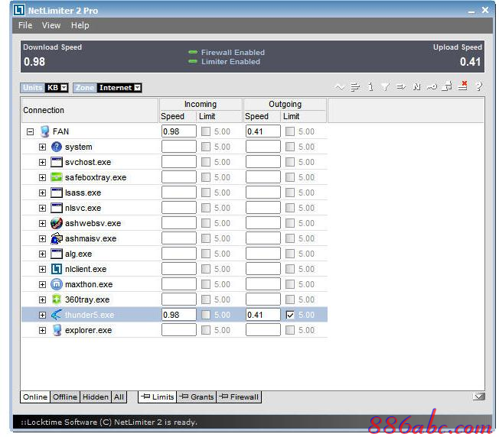Check maxthon.exe incoming limit checkbox

[206, 284]
